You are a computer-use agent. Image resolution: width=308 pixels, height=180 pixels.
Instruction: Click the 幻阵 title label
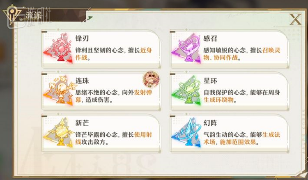click(x=210, y=123)
